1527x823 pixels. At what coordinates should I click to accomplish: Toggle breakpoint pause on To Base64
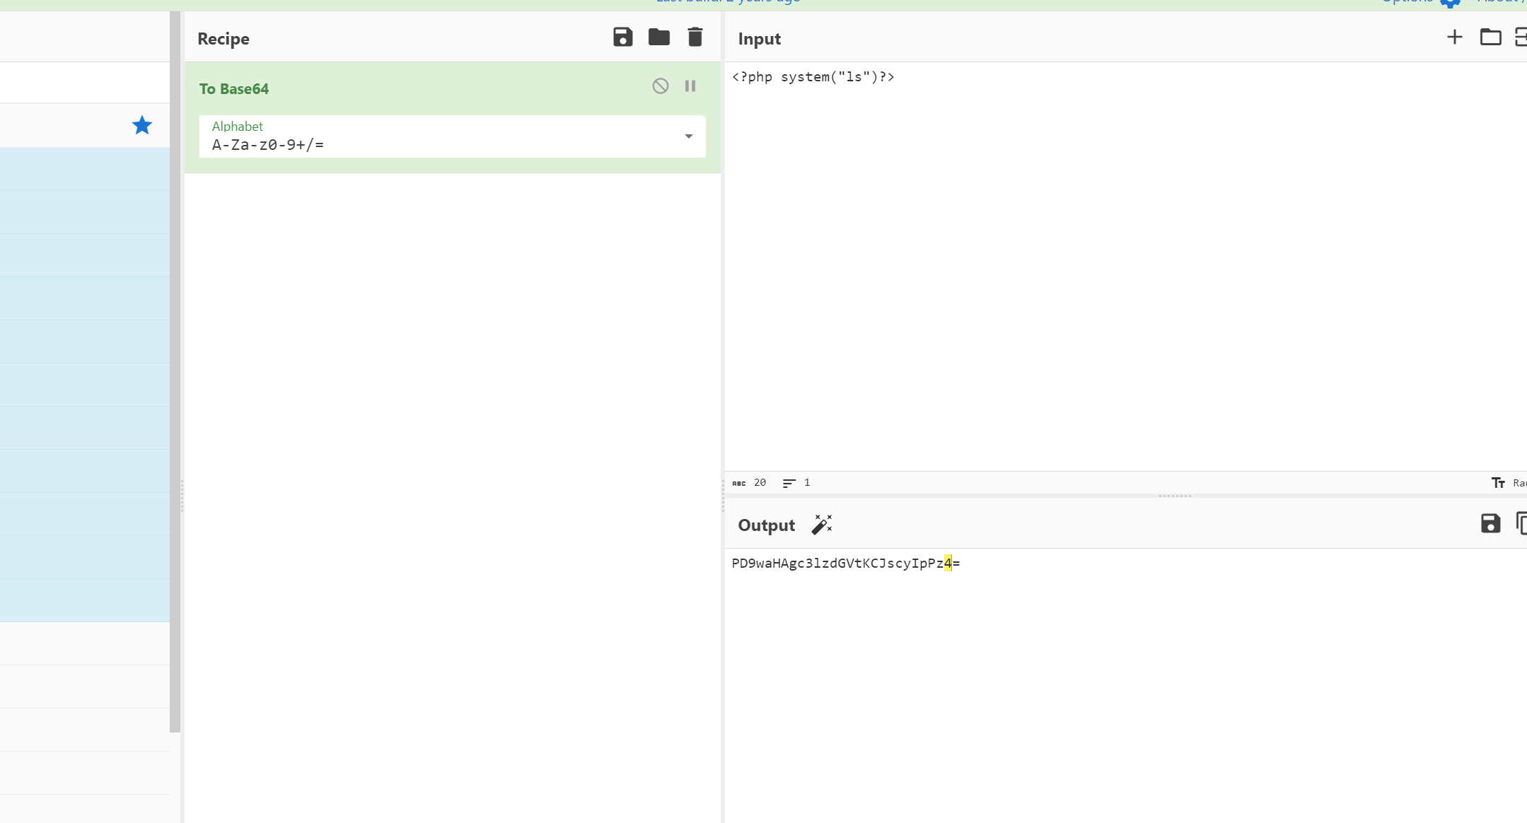(690, 86)
